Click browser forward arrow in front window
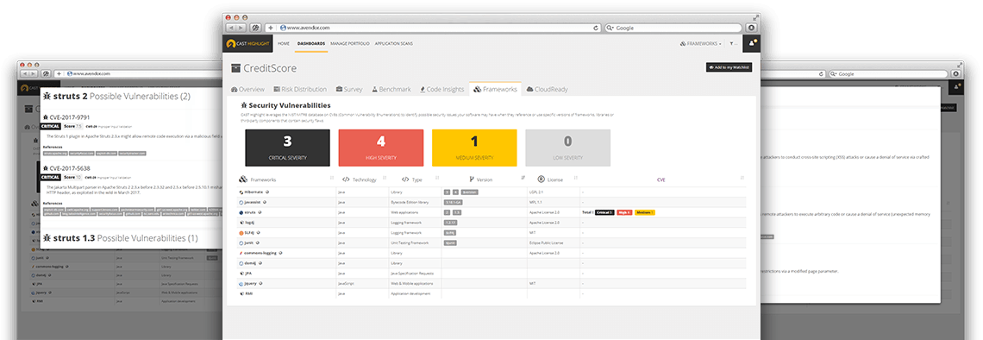 pyautogui.click(x=241, y=28)
